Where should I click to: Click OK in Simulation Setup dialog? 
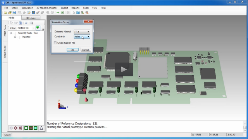click(x=72, y=50)
